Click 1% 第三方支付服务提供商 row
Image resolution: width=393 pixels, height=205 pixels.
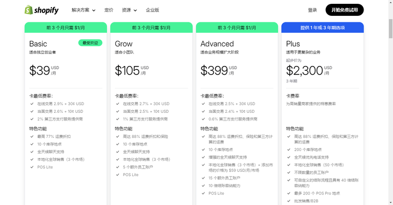145,119
